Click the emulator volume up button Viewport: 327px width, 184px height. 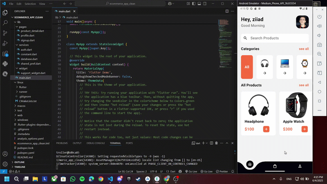(319, 26)
